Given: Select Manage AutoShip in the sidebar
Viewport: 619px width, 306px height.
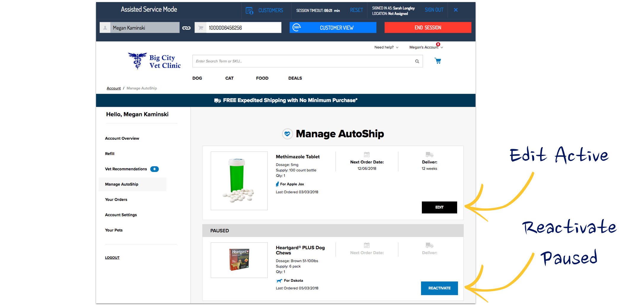Looking at the screenshot, I should click(x=133, y=184).
